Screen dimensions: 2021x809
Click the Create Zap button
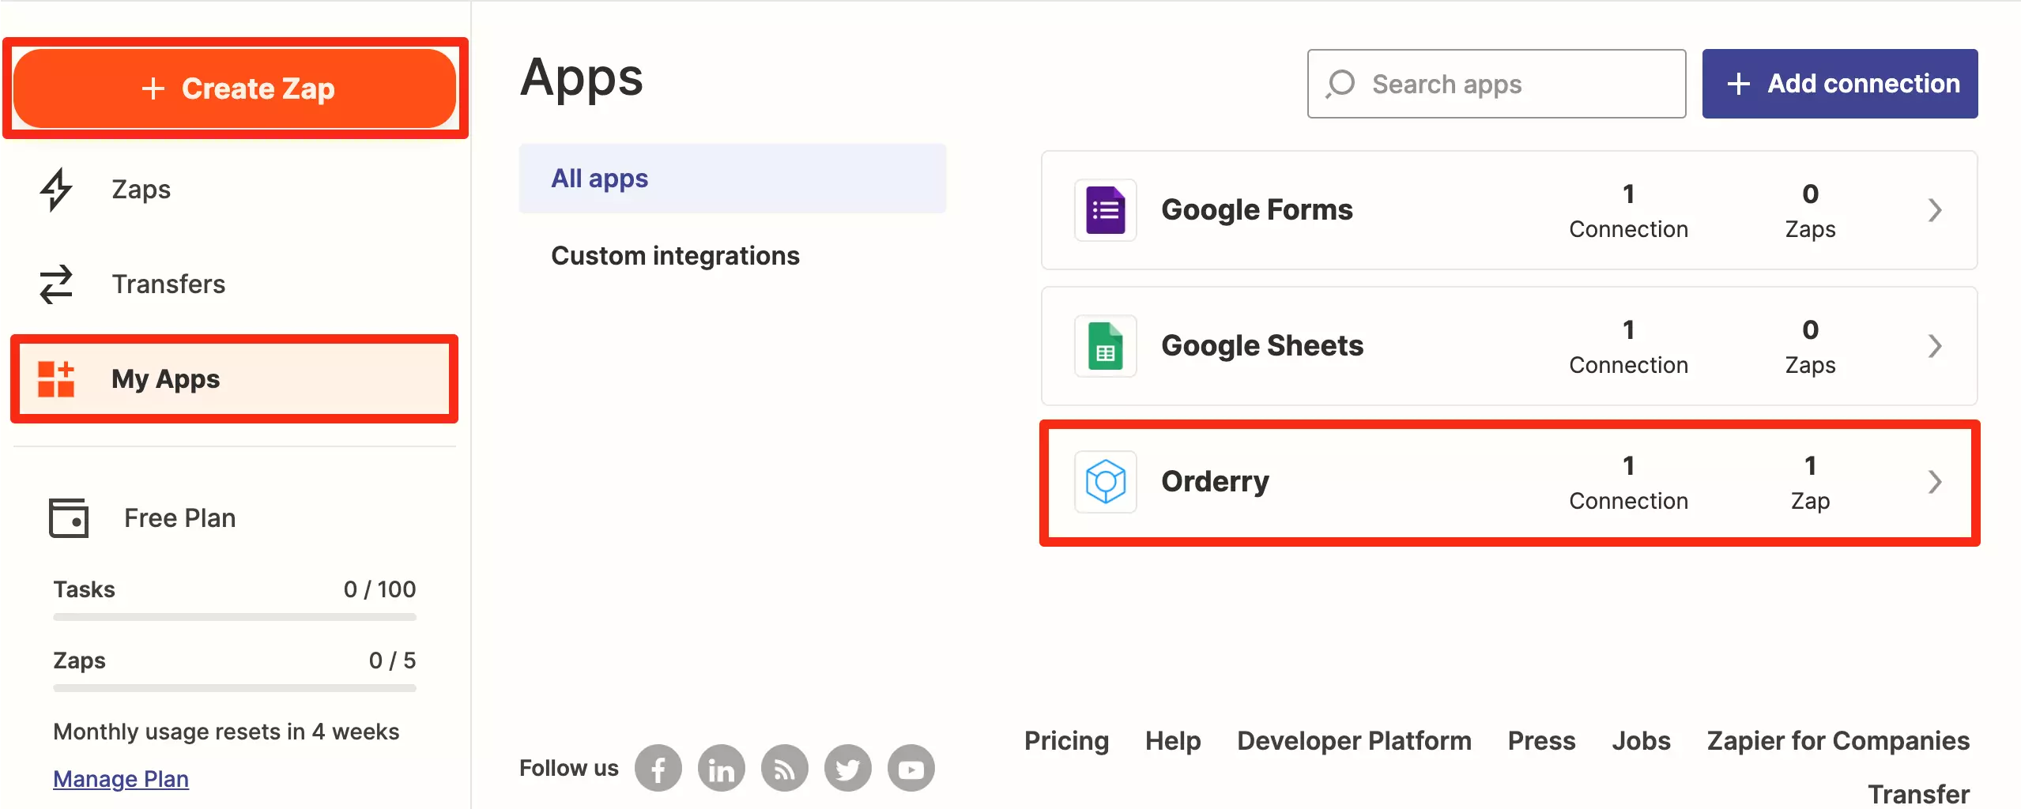pyautogui.click(x=235, y=88)
